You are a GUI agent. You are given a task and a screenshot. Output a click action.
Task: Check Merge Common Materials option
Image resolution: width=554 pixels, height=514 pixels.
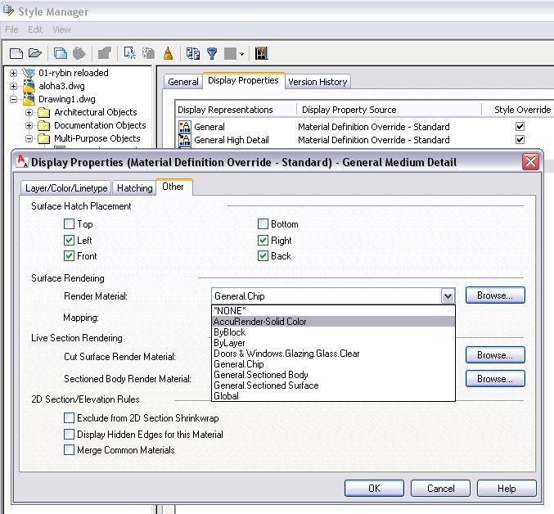pos(69,450)
